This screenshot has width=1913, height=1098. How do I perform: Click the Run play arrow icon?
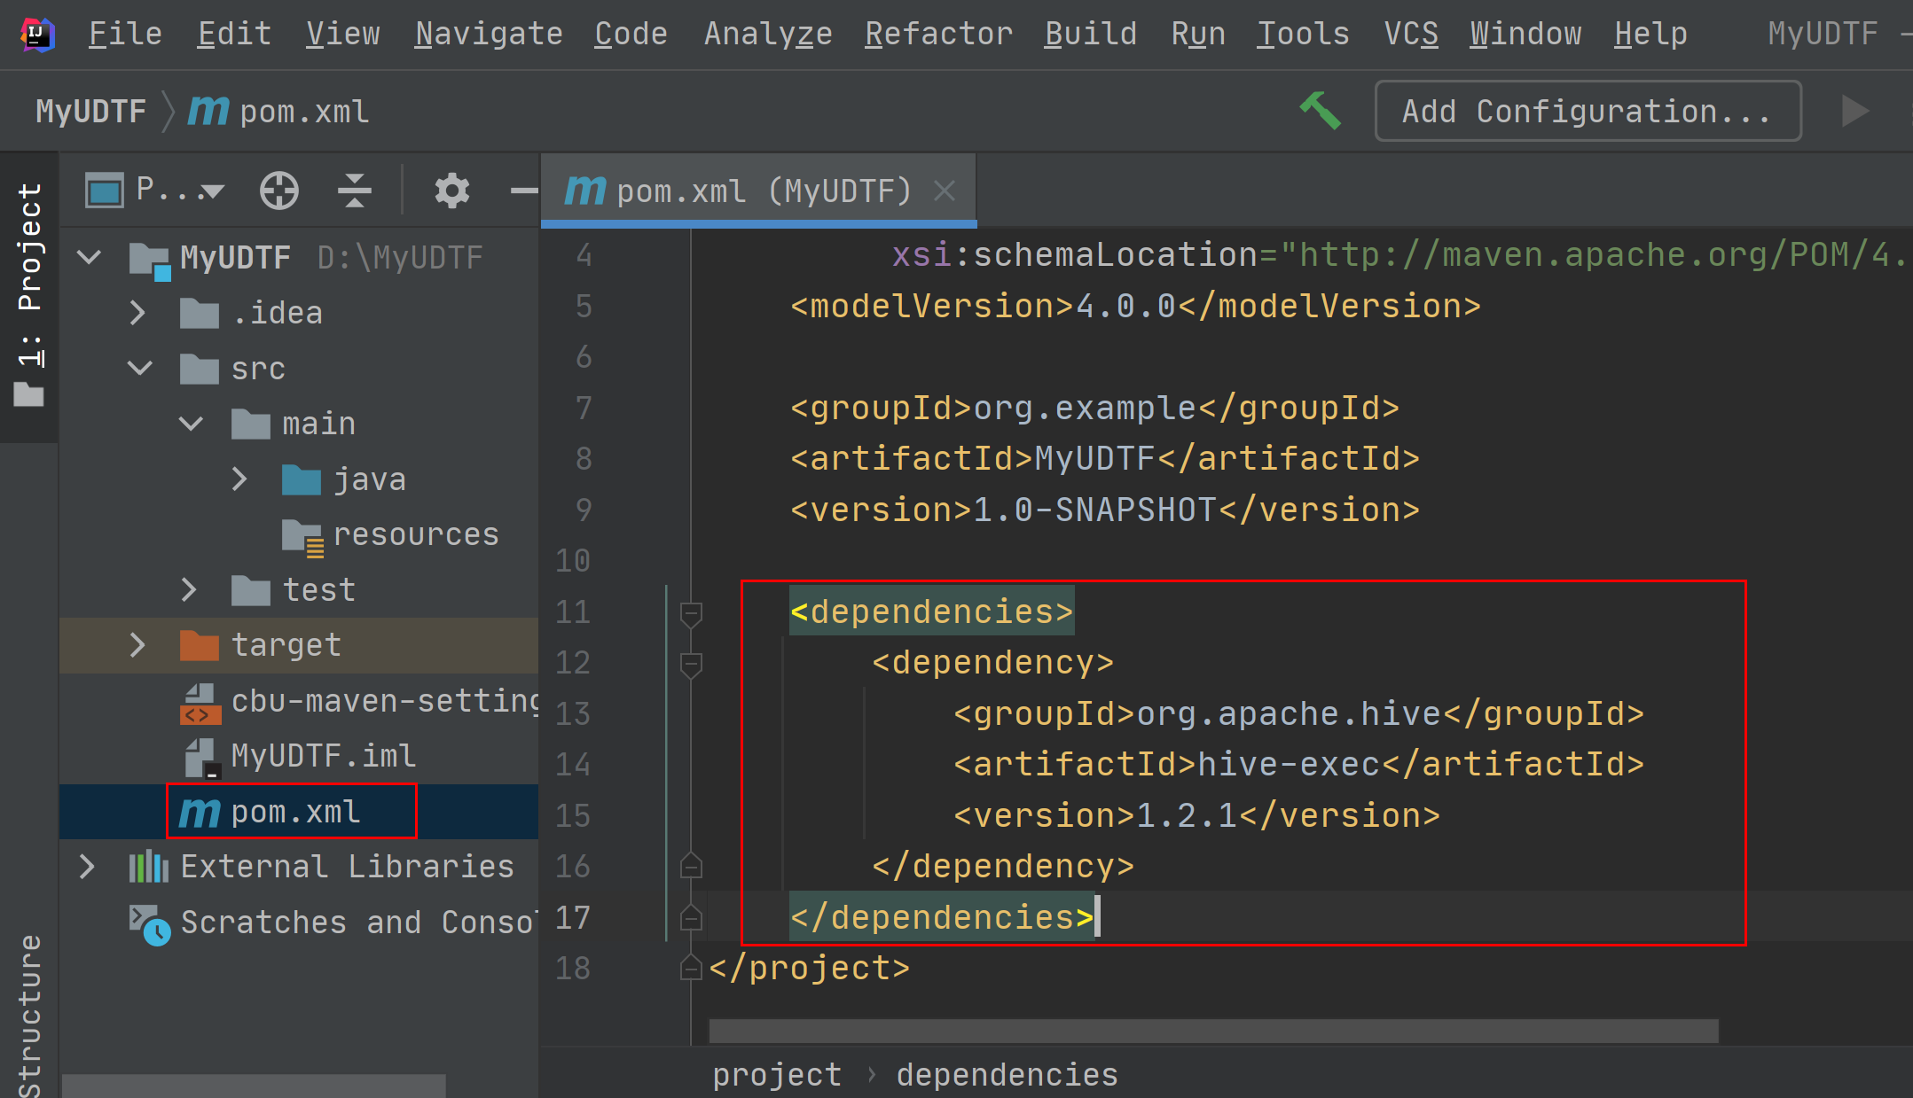(x=1854, y=112)
